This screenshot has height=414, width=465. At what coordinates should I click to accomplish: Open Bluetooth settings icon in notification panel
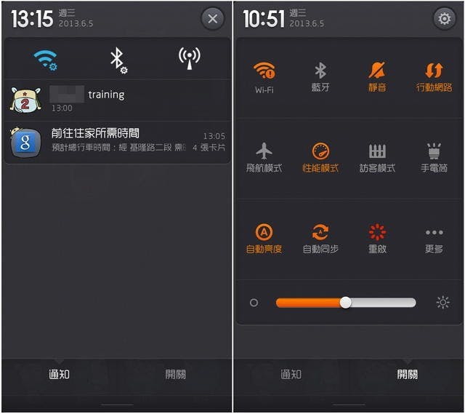pyautogui.click(x=118, y=60)
